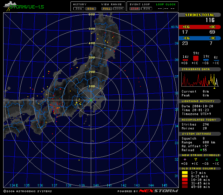Image resolution: width=223 pixels, height=195 pixels.
Task: Select the 30m history button
Action: click(x=79, y=9)
